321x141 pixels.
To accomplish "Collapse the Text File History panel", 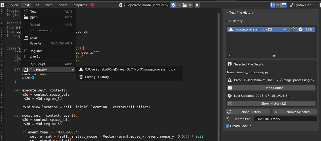I will (x=227, y=13).
